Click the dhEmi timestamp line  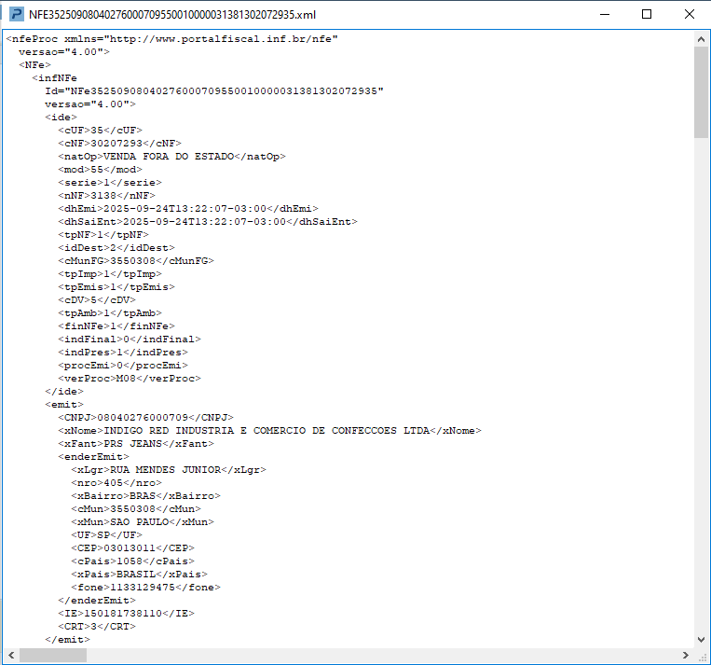187,209
